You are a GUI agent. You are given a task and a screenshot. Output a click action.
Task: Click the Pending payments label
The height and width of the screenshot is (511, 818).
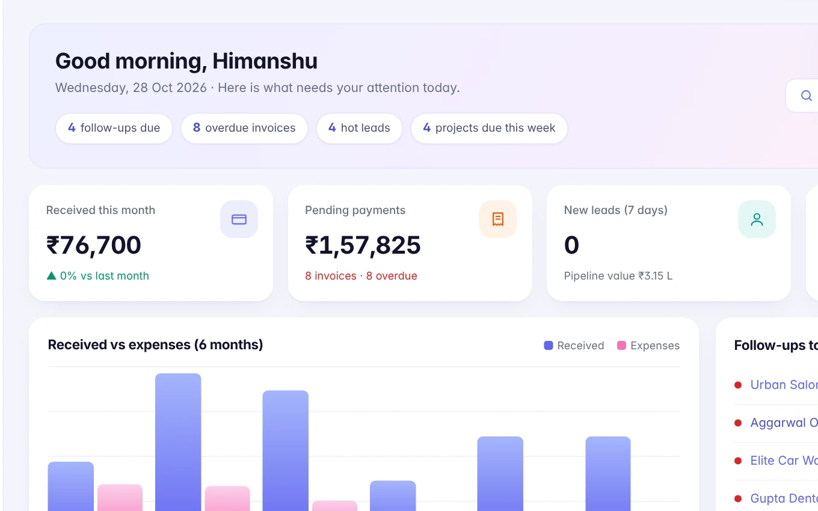(x=355, y=210)
